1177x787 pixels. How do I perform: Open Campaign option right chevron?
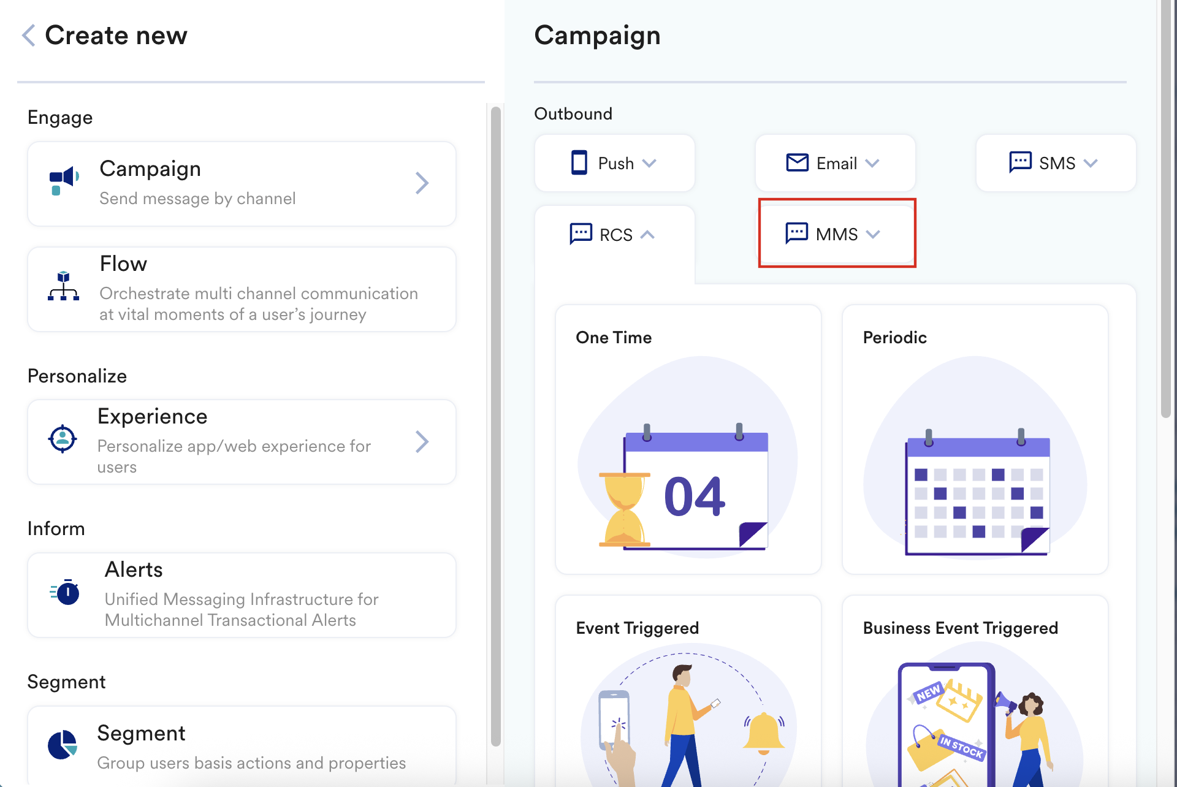[422, 183]
